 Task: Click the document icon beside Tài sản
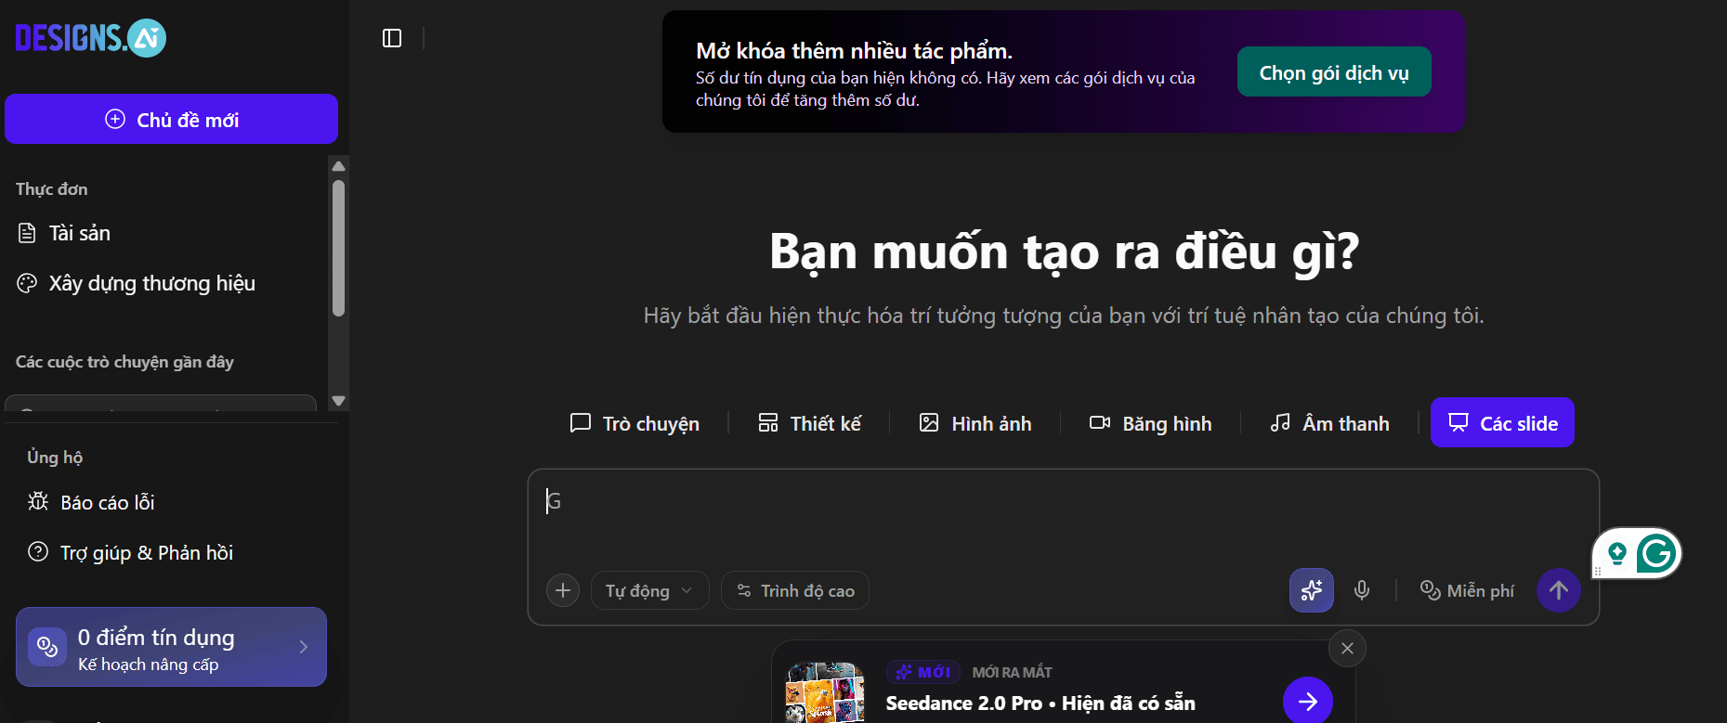click(27, 233)
